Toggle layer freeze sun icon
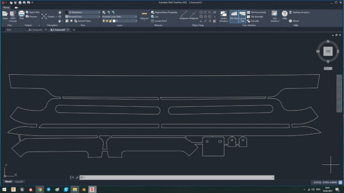Image resolution: width=344 pixels, height=193 pixels. pyautogui.click(x=107, y=21)
